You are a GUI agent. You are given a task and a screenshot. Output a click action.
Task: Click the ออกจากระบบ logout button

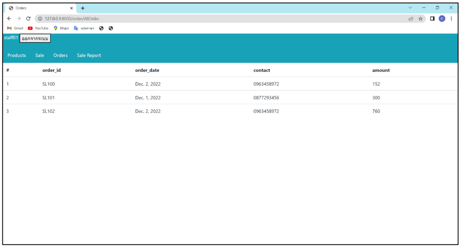(35, 38)
